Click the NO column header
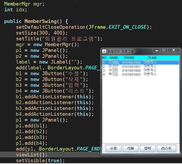182x164 pixels. tap(104, 57)
